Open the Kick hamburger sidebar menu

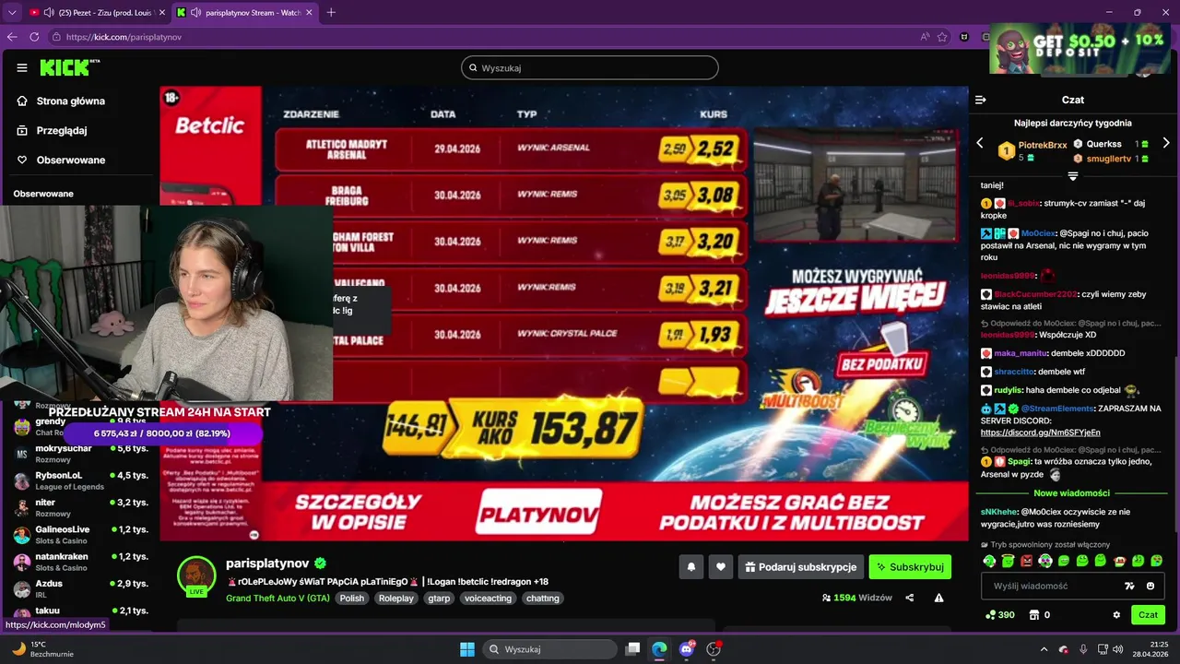22,67
